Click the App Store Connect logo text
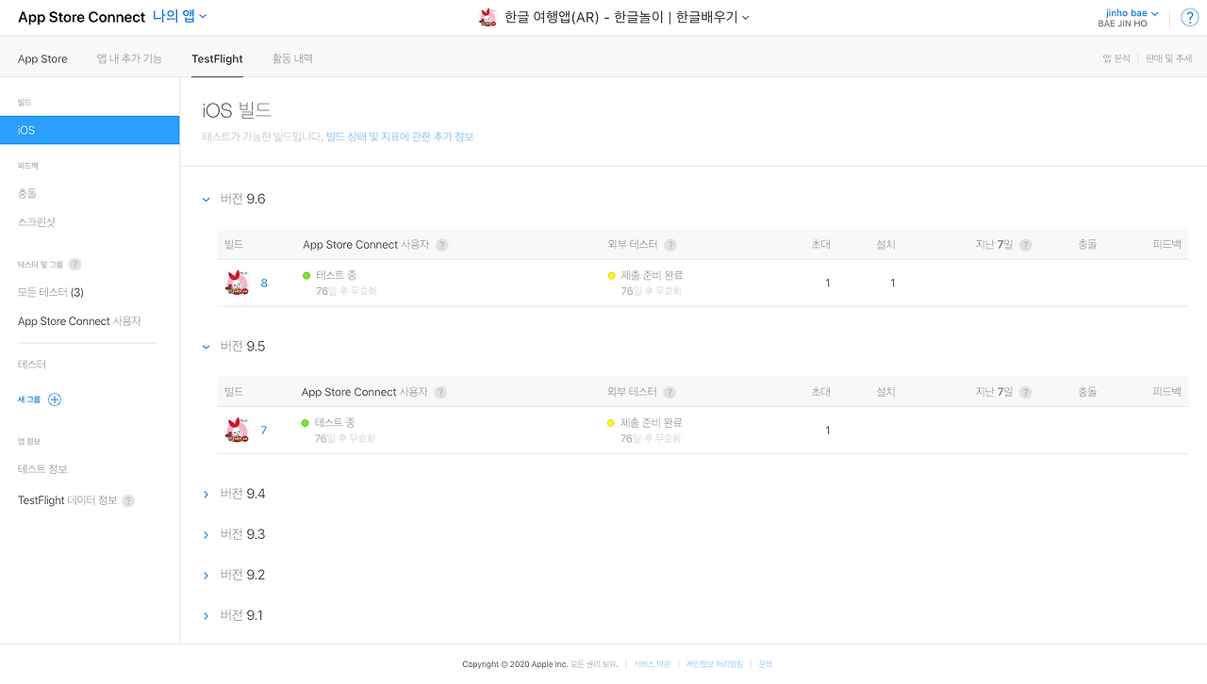The width and height of the screenshot is (1207, 684). click(82, 17)
